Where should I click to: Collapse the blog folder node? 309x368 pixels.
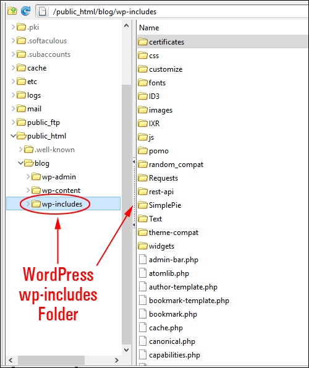(x=21, y=163)
